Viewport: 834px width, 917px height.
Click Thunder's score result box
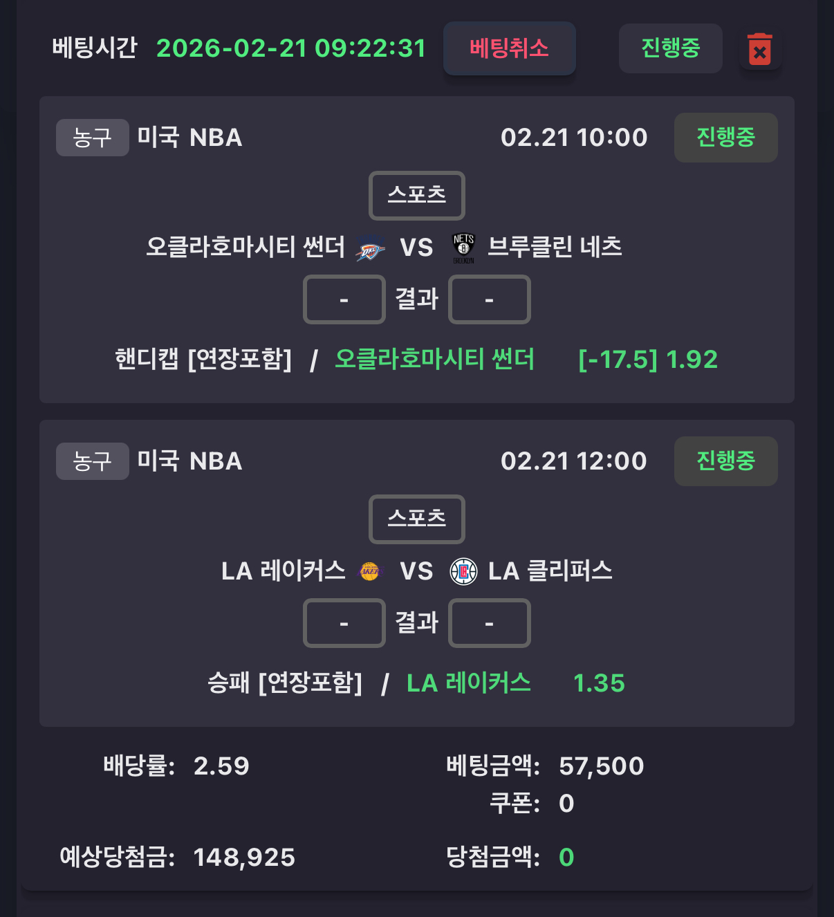(x=344, y=299)
